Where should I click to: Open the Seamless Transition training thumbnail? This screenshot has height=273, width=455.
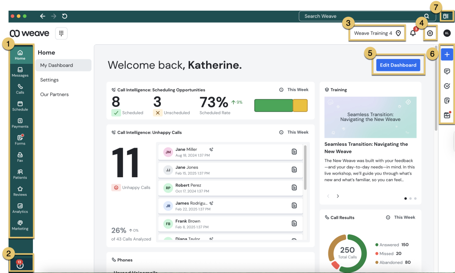pyautogui.click(x=370, y=117)
